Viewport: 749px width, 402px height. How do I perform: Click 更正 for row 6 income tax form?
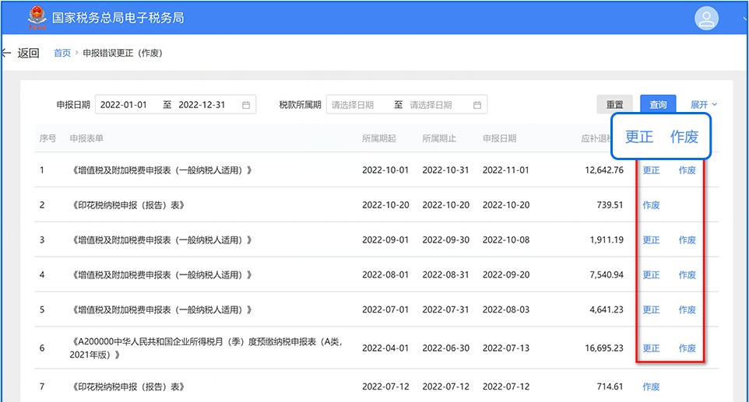pos(651,348)
